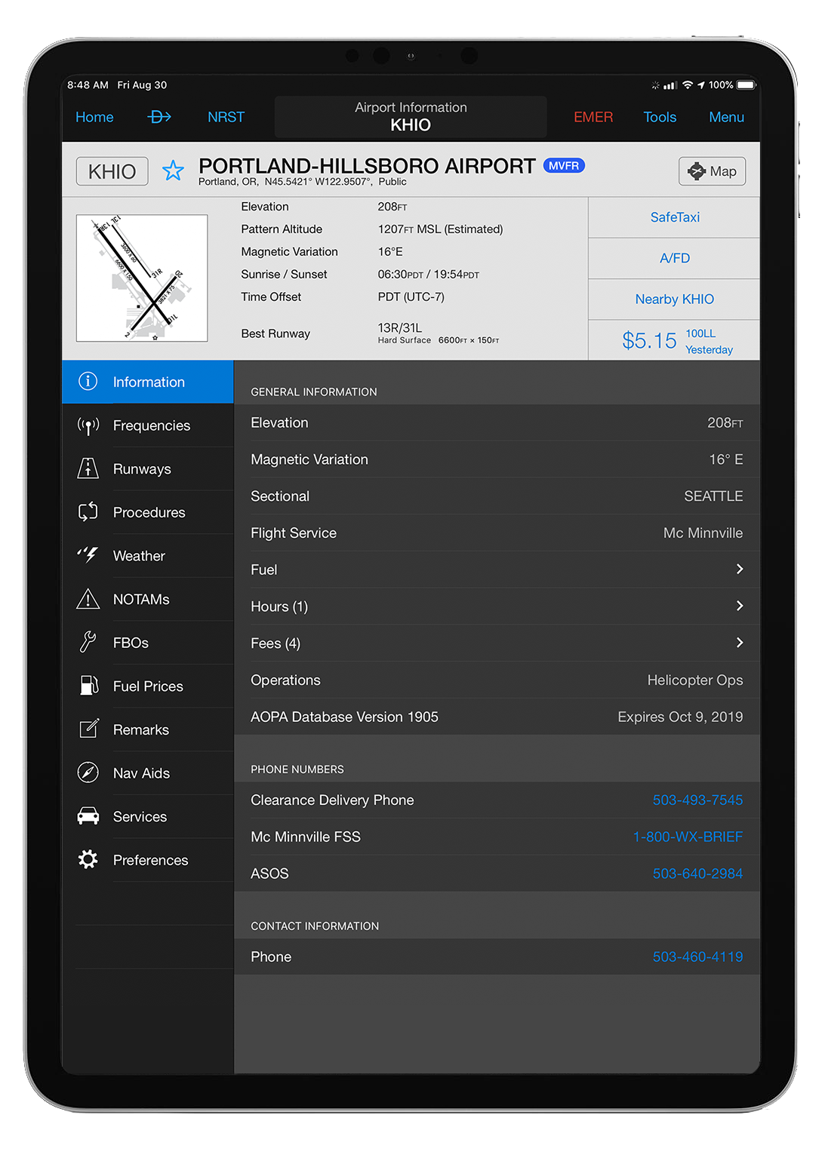The width and height of the screenshot is (825, 1164).
Task: Expand the Fuel row chevron
Action: 739,570
